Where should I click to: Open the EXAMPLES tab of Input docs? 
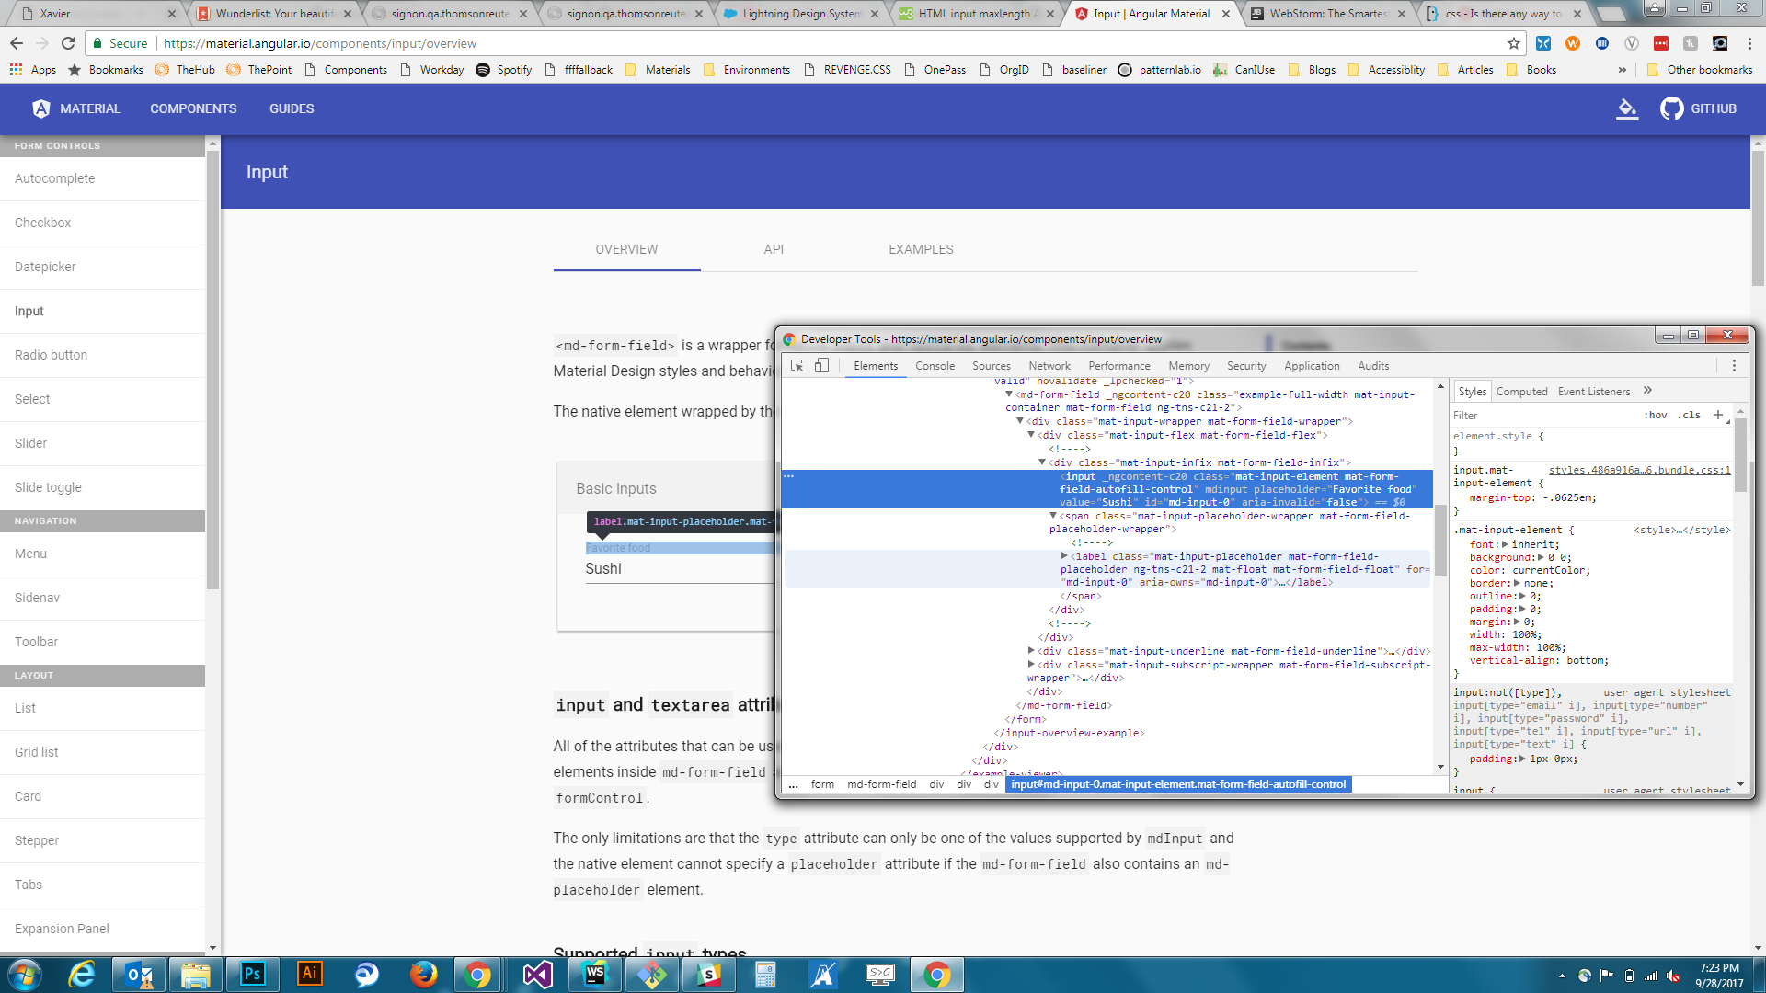921,249
